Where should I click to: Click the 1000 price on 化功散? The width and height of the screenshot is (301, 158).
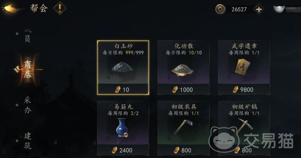[186, 90]
